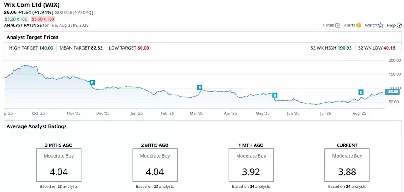Viewport: 404px width, 192px height.
Task: Click the Watch link
Action: pos(371,25)
